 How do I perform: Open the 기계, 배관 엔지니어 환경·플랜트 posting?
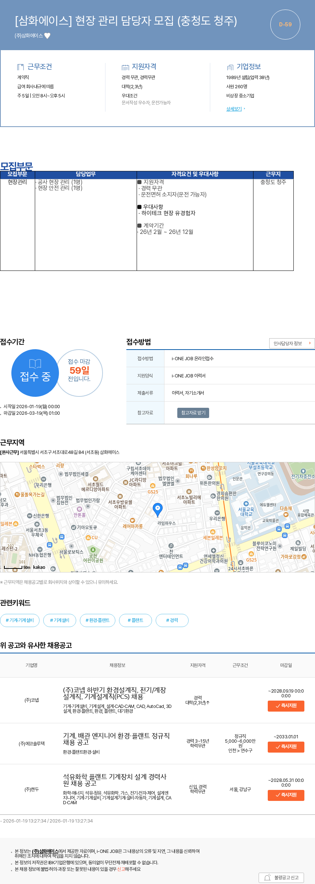[116, 739]
